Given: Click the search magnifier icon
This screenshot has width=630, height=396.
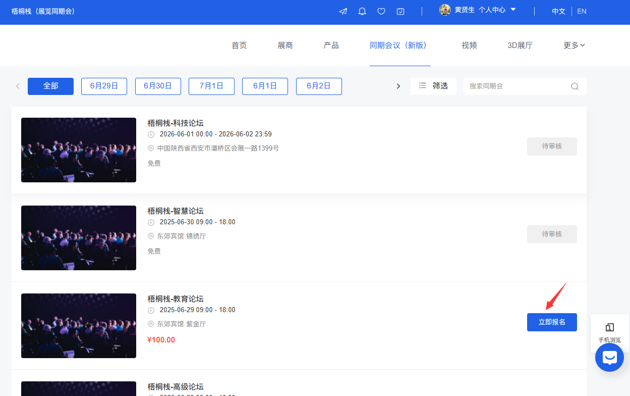Looking at the screenshot, I should pyautogui.click(x=575, y=86).
